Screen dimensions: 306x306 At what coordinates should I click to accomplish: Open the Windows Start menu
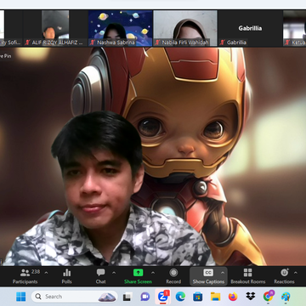(x=20, y=297)
